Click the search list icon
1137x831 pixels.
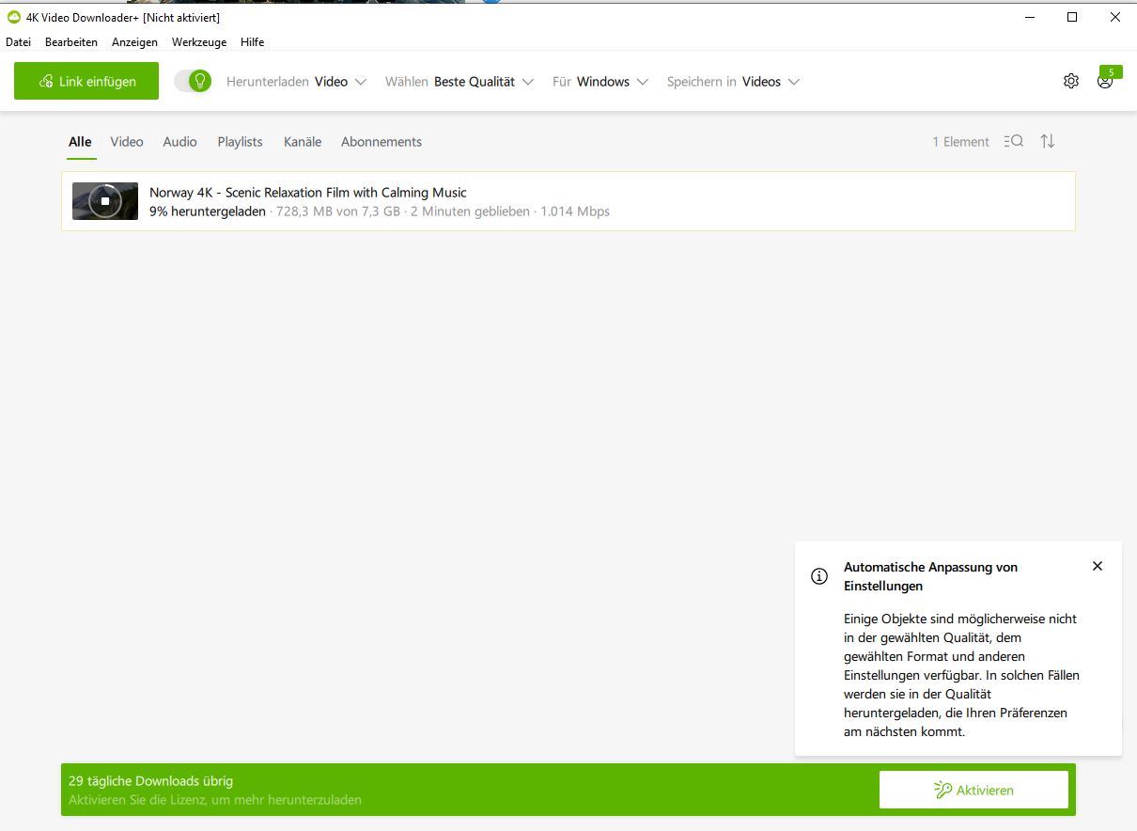[x=1014, y=141]
